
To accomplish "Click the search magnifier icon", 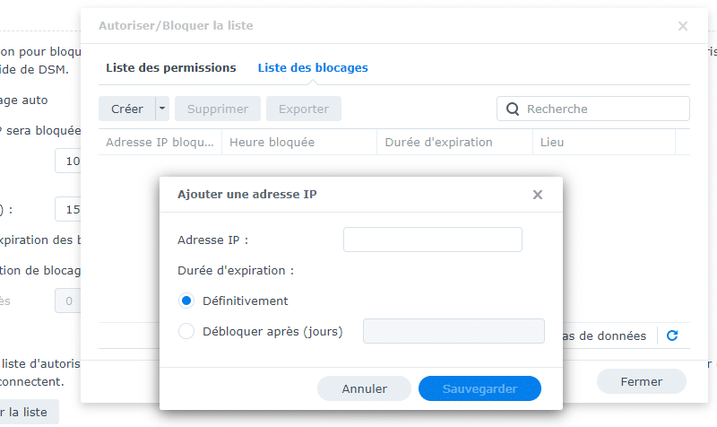I will click(x=514, y=109).
